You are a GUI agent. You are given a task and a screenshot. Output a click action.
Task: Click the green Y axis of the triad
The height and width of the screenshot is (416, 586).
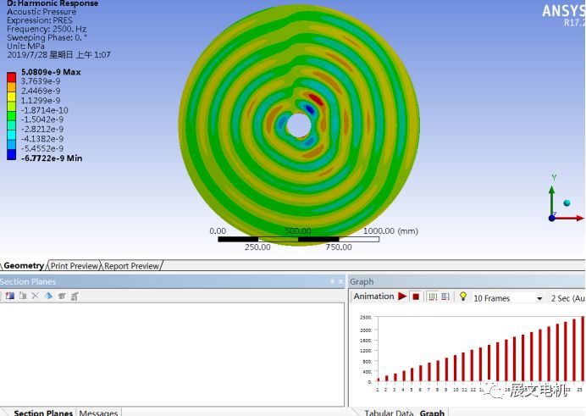pyautogui.click(x=551, y=201)
